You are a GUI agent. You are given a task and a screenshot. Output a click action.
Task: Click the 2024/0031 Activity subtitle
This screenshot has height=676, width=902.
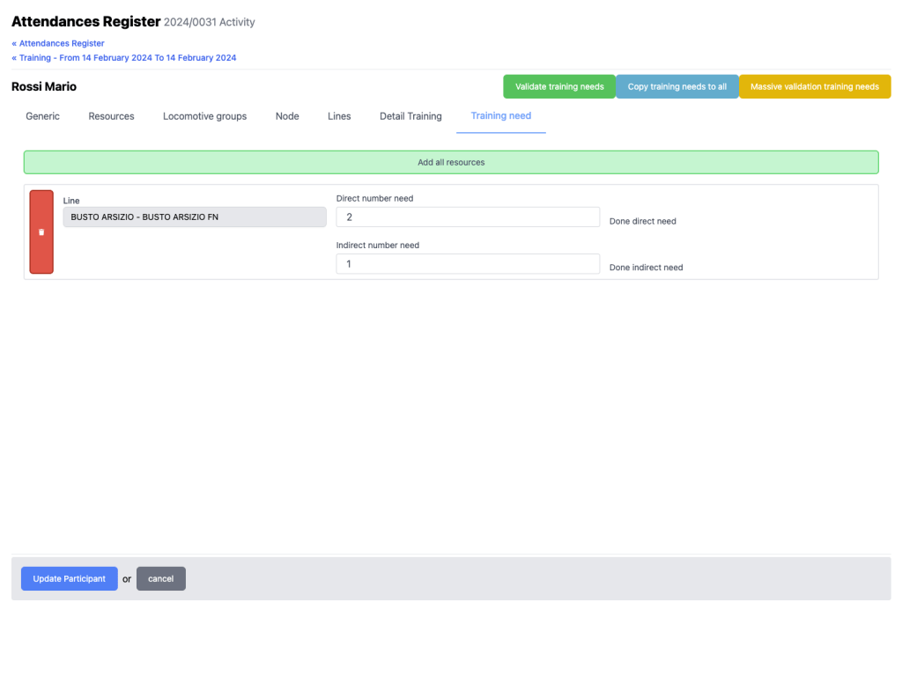[210, 22]
